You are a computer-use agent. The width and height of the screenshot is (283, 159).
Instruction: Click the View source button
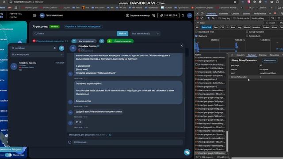(x=270, y=61)
